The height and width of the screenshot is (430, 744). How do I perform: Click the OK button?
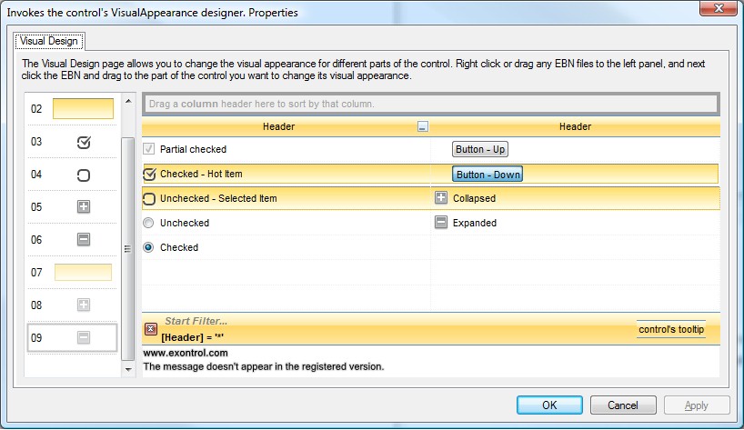[x=549, y=405]
